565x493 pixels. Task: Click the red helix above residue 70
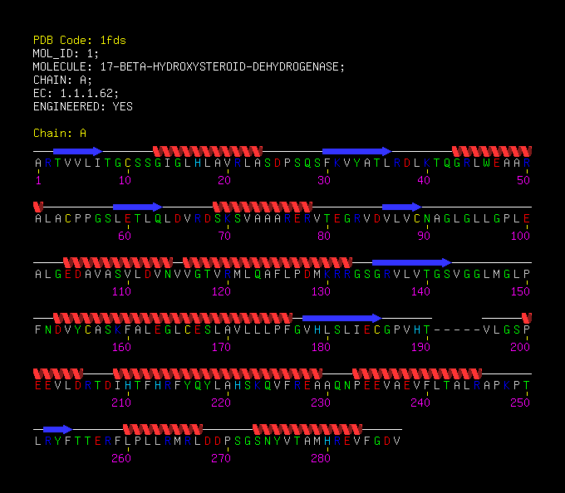(263, 207)
